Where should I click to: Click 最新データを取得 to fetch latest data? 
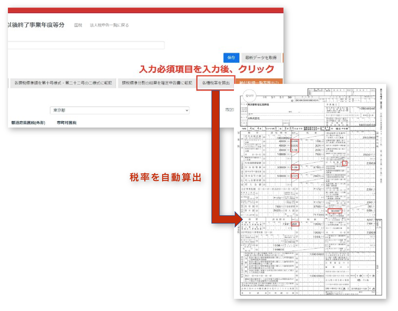coord(261,58)
